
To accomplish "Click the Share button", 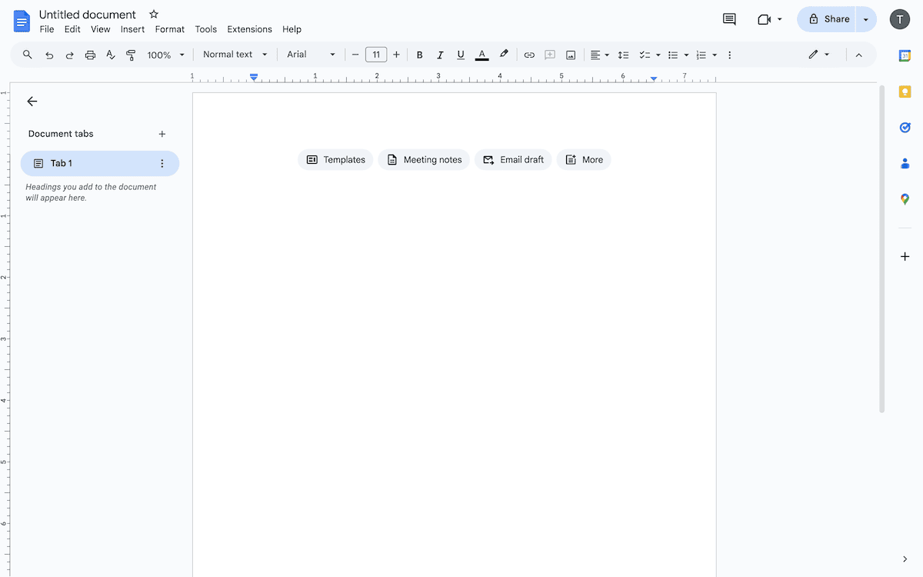I will (x=828, y=19).
